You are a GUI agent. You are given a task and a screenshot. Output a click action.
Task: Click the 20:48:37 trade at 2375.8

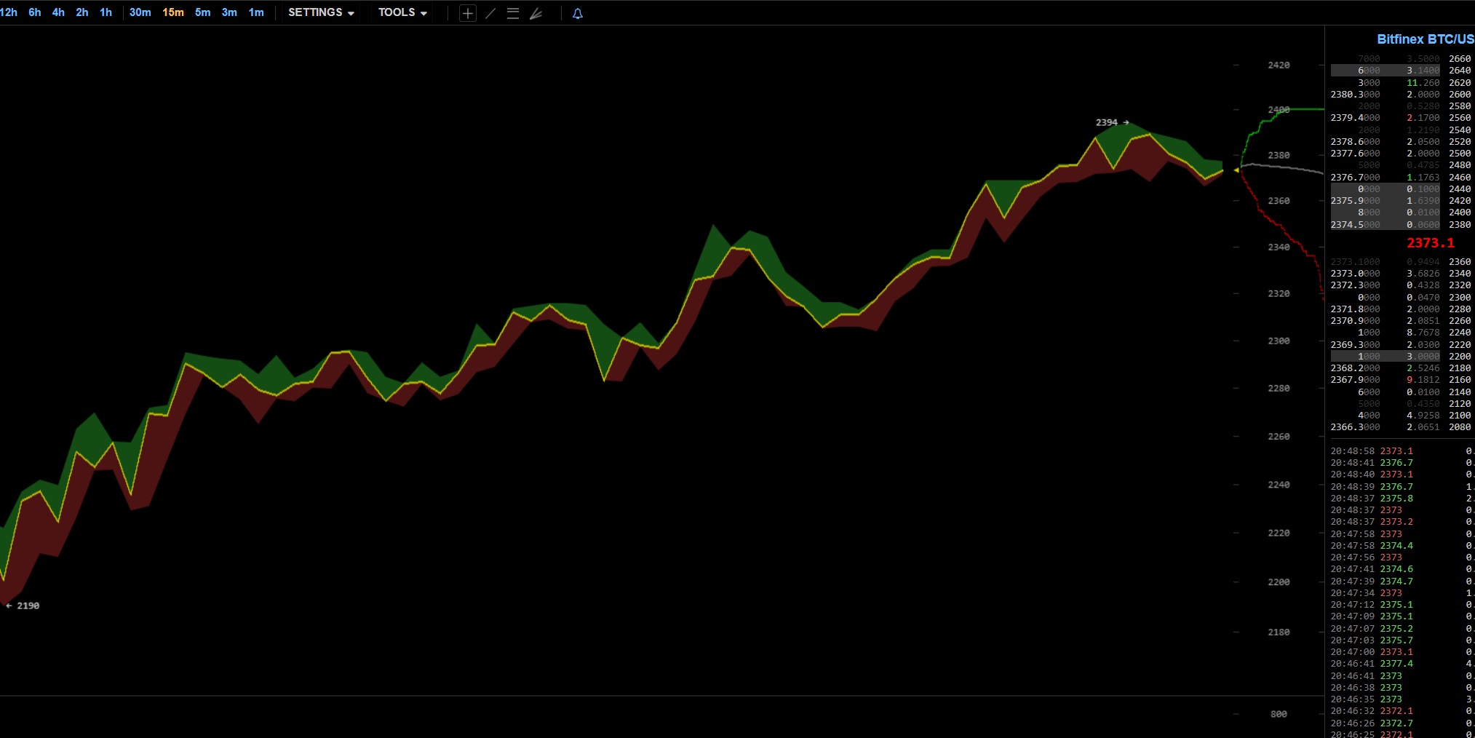pyautogui.click(x=1402, y=499)
